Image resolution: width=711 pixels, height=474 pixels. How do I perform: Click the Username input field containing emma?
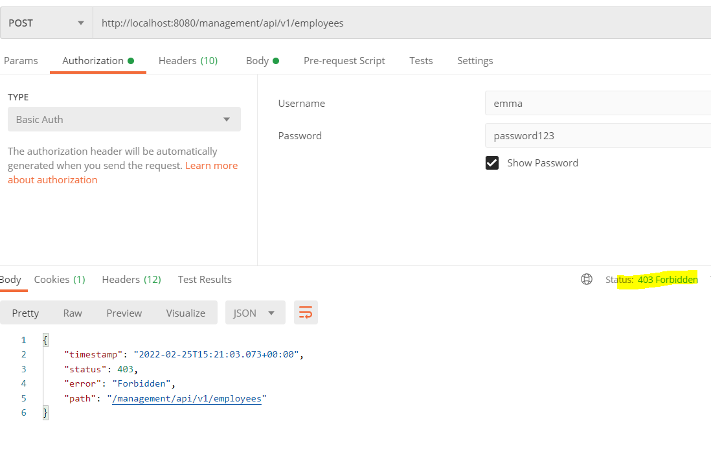tap(597, 104)
